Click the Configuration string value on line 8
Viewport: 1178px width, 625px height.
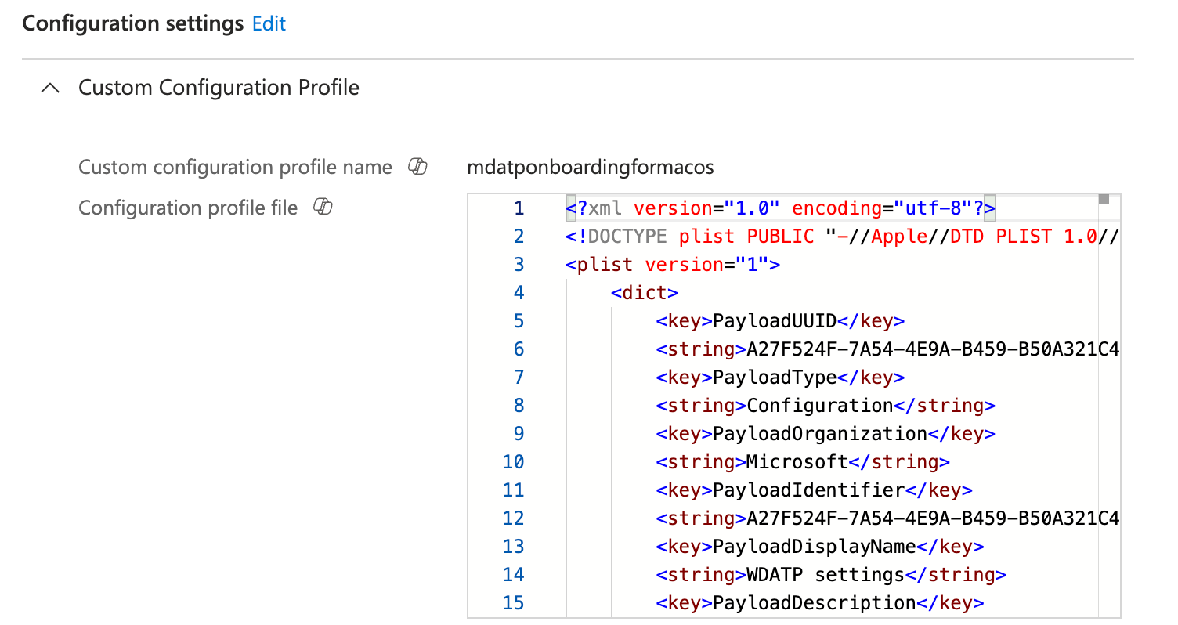coord(819,406)
